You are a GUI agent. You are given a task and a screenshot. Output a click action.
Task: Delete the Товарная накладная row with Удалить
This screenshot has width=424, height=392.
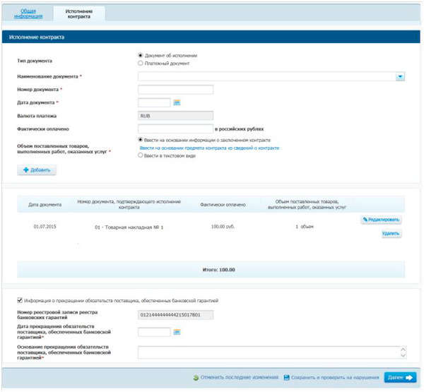coord(390,233)
